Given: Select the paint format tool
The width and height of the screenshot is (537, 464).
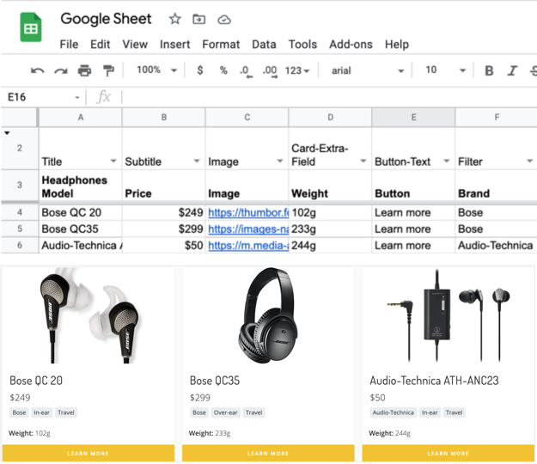Looking at the screenshot, I should [108, 70].
